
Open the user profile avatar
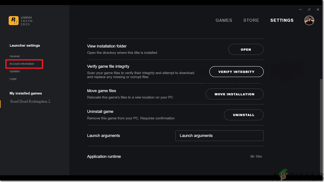click(x=309, y=21)
